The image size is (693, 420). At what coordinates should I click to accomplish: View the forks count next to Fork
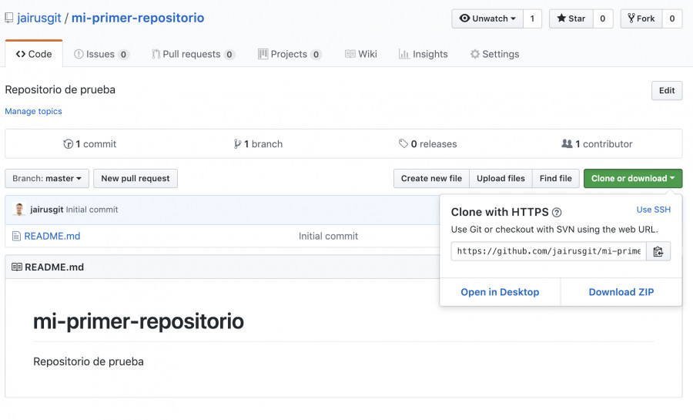coord(671,18)
